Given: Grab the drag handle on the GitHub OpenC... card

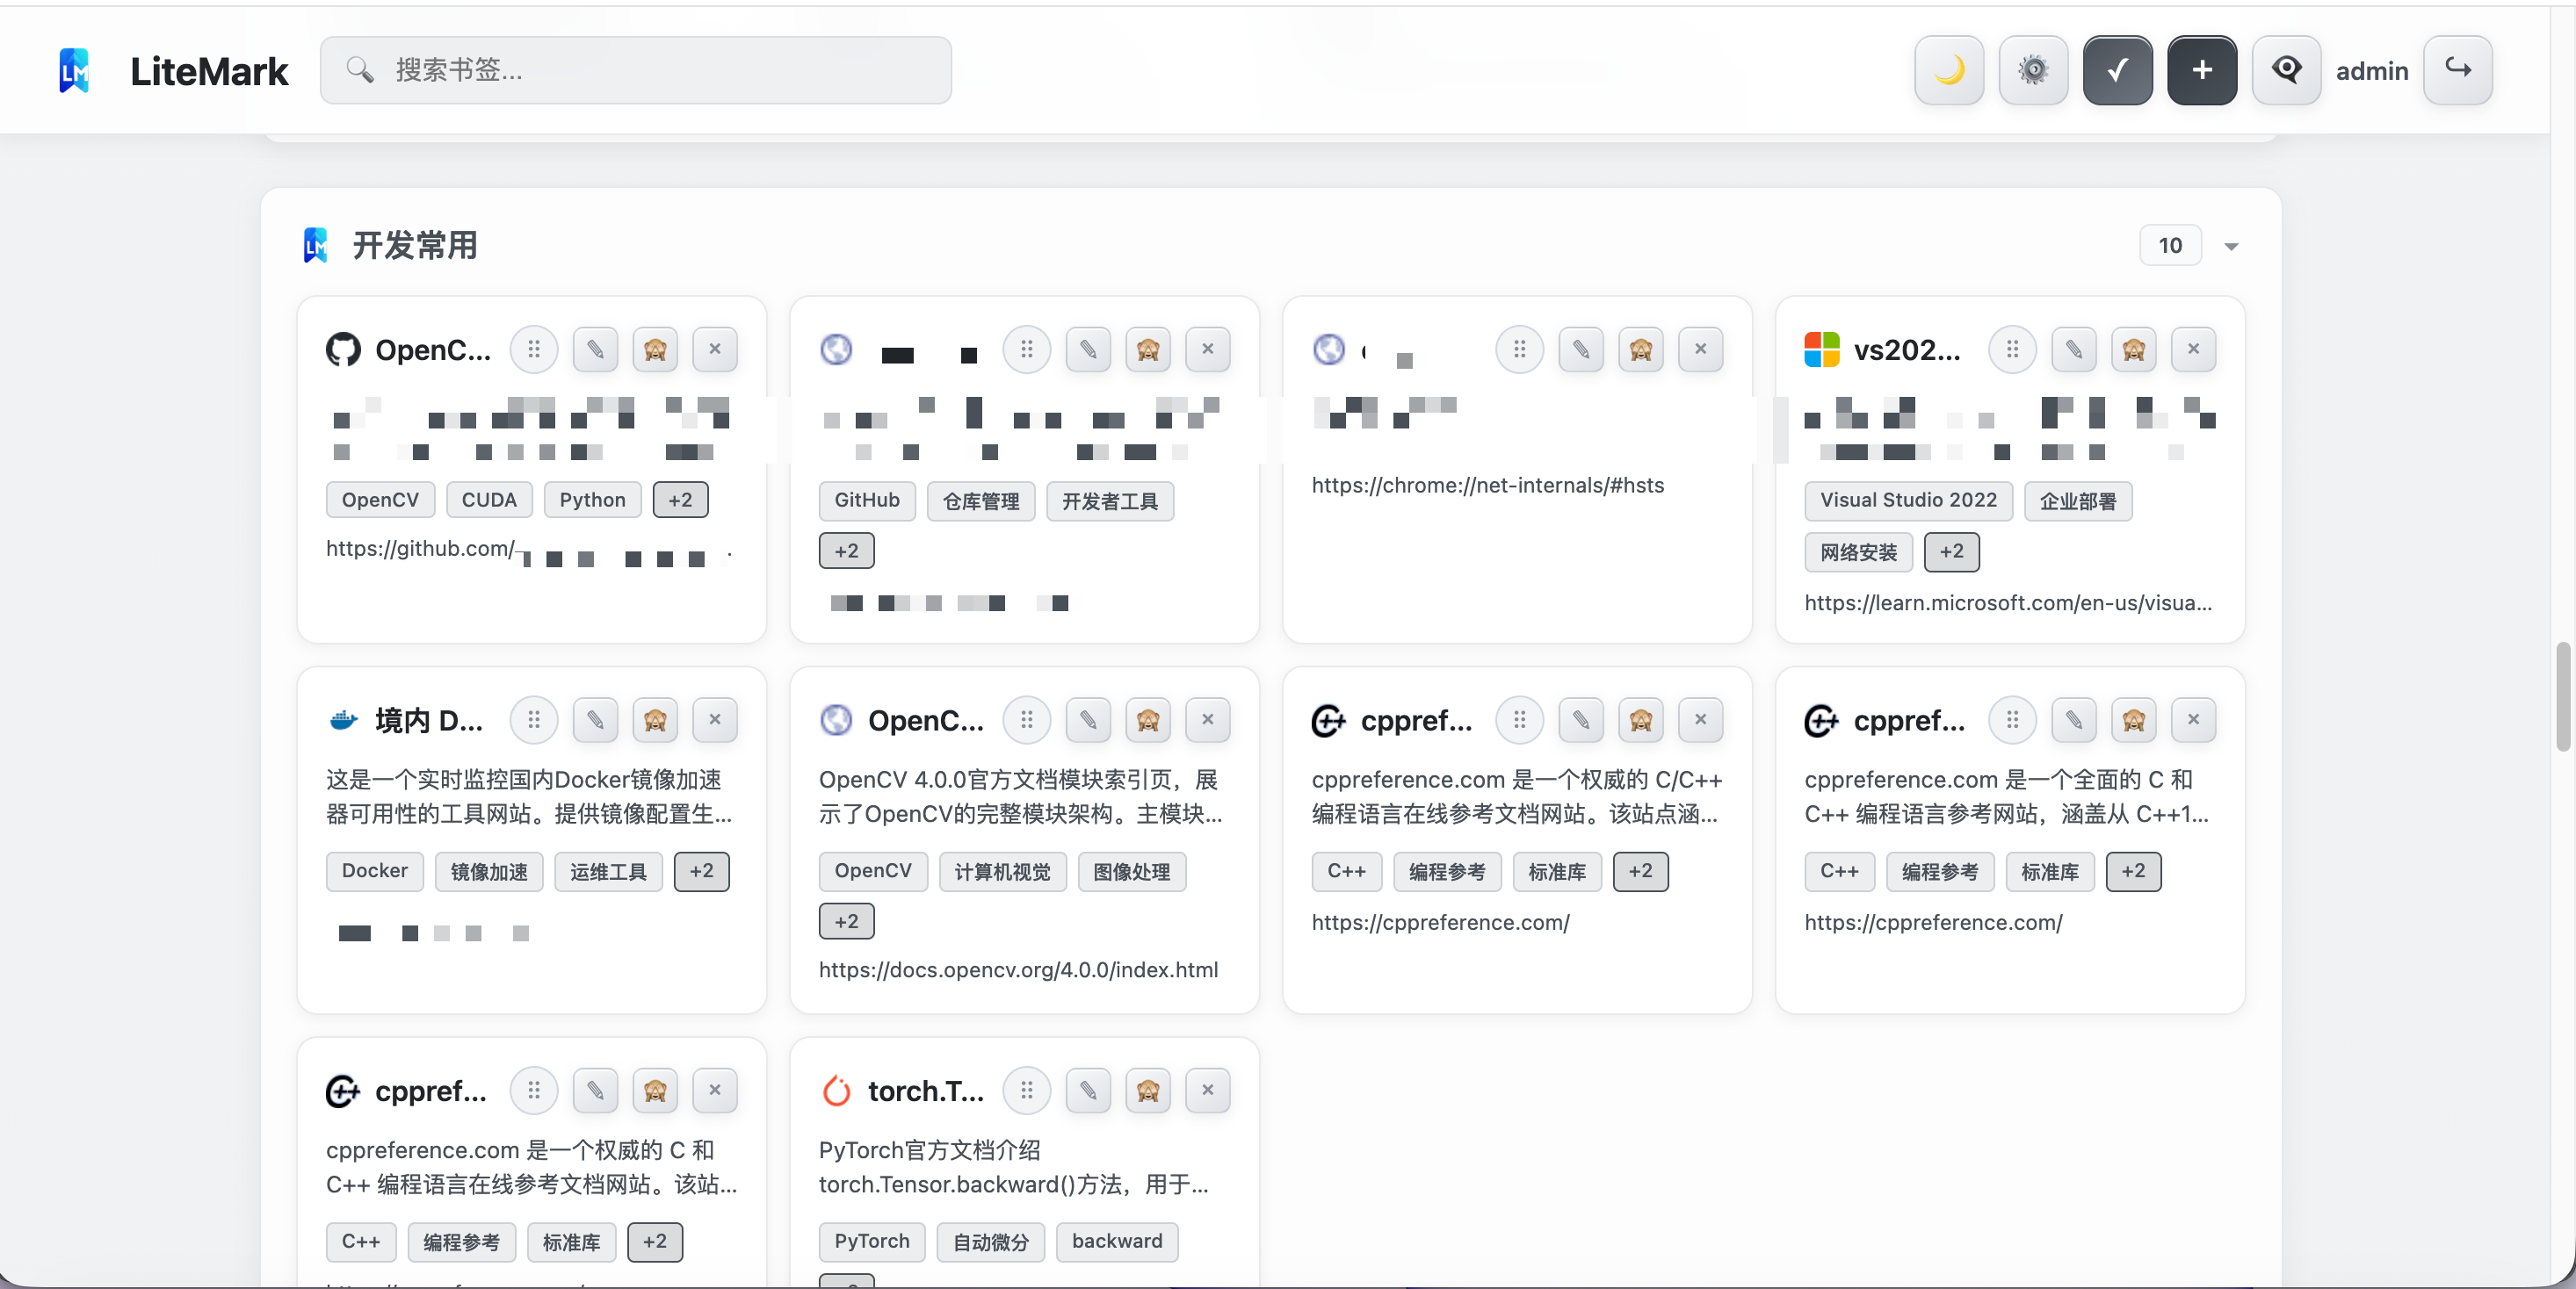Looking at the screenshot, I should click(x=534, y=349).
